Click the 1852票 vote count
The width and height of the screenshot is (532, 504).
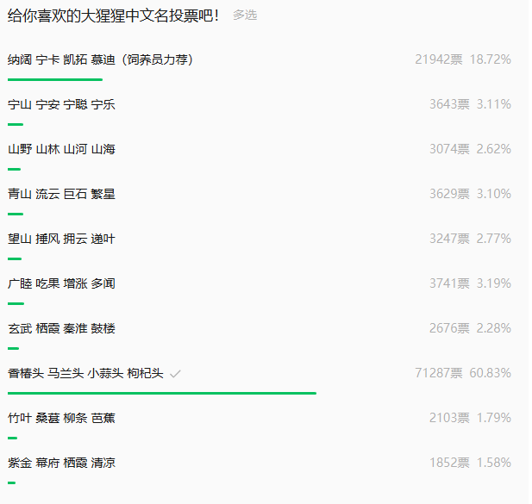click(449, 463)
